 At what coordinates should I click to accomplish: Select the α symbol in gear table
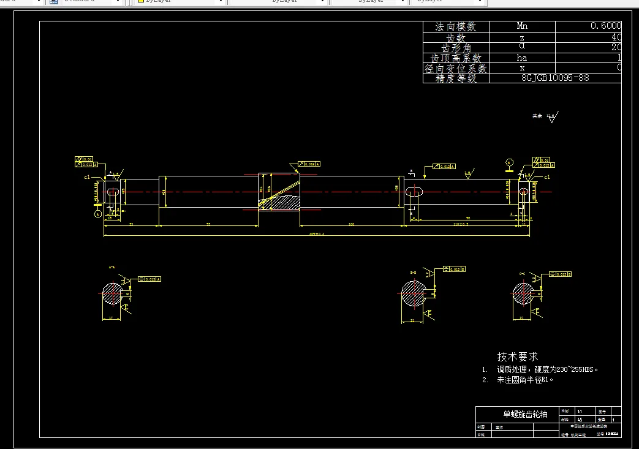tap(522, 45)
